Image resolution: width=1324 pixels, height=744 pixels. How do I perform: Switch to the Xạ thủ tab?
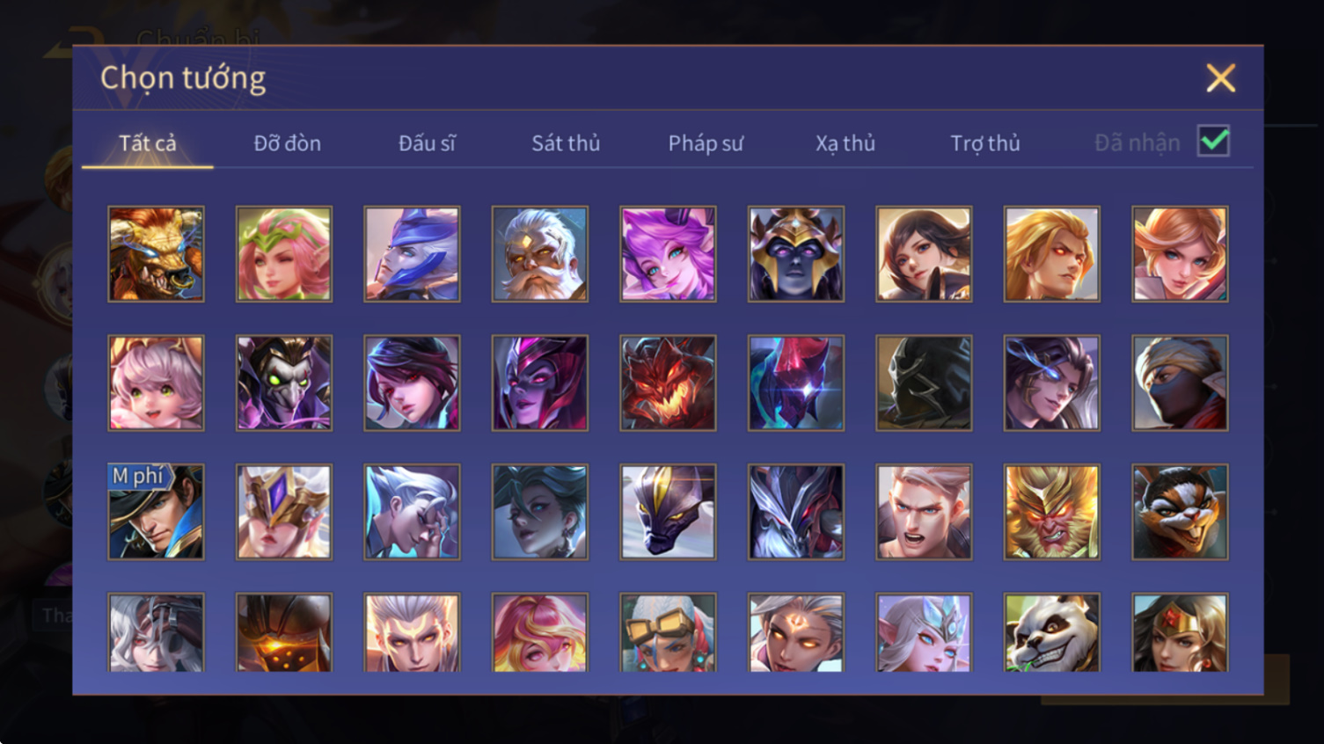[x=845, y=142]
